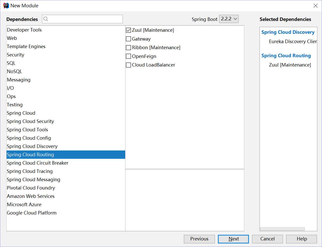Choose the Ops category

(x=66, y=96)
